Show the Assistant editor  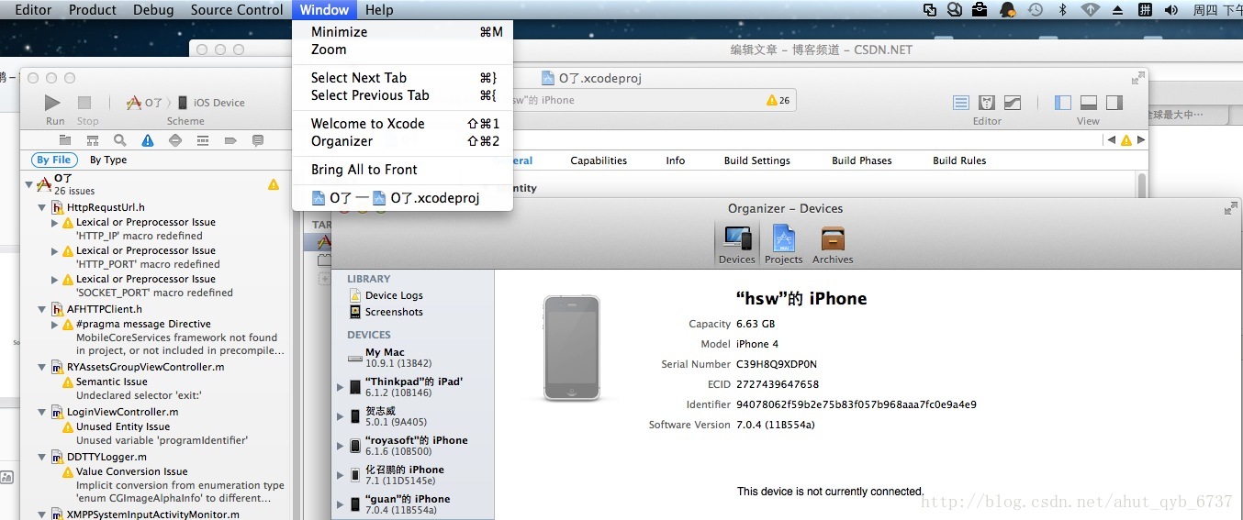(x=987, y=103)
